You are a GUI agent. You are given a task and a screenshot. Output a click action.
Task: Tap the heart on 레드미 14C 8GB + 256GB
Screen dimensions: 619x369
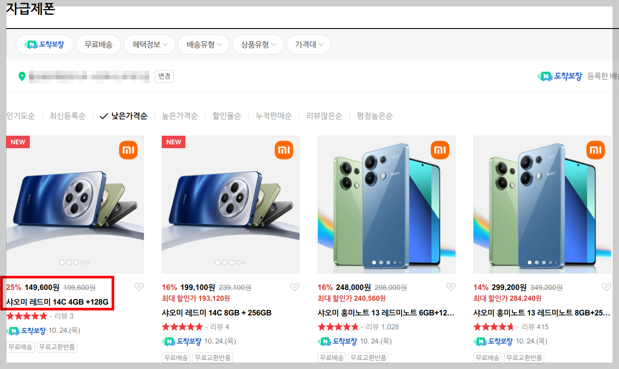(295, 287)
